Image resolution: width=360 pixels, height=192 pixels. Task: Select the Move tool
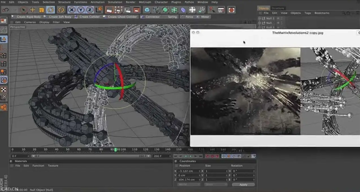tap(32, 10)
